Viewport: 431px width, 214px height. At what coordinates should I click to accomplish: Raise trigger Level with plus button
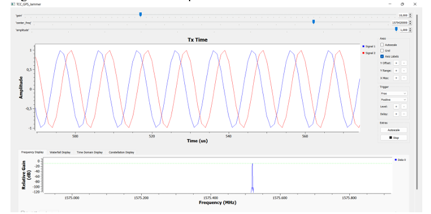click(396, 106)
